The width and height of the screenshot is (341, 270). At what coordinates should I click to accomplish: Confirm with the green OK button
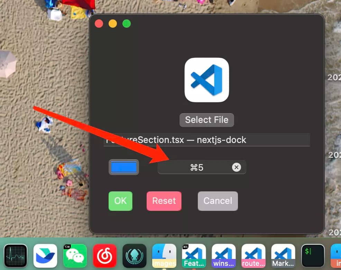[120, 201]
